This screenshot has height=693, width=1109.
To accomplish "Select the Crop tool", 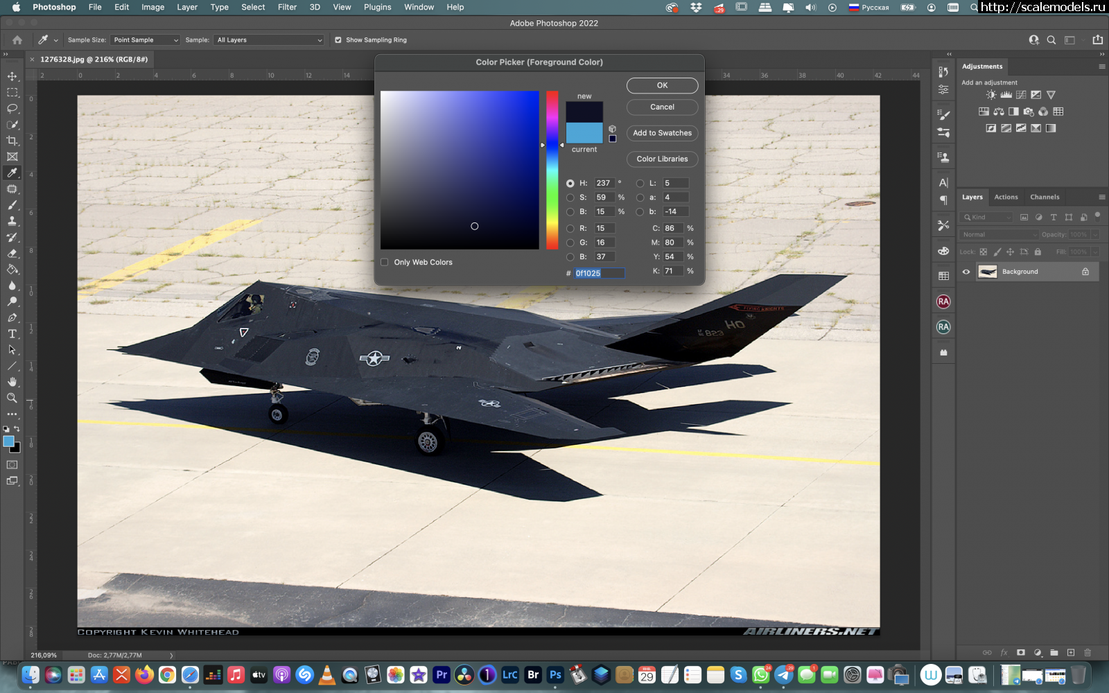I will pos(12,141).
